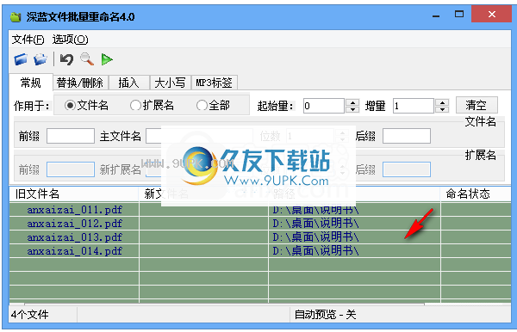Click the file name 后缀 input field
Viewport: 517px width, 332px height.
(407, 136)
